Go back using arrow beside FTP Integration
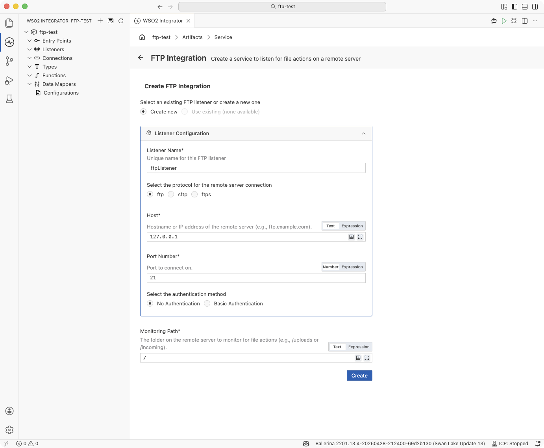The height and width of the screenshot is (448, 544). (x=141, y=58)
